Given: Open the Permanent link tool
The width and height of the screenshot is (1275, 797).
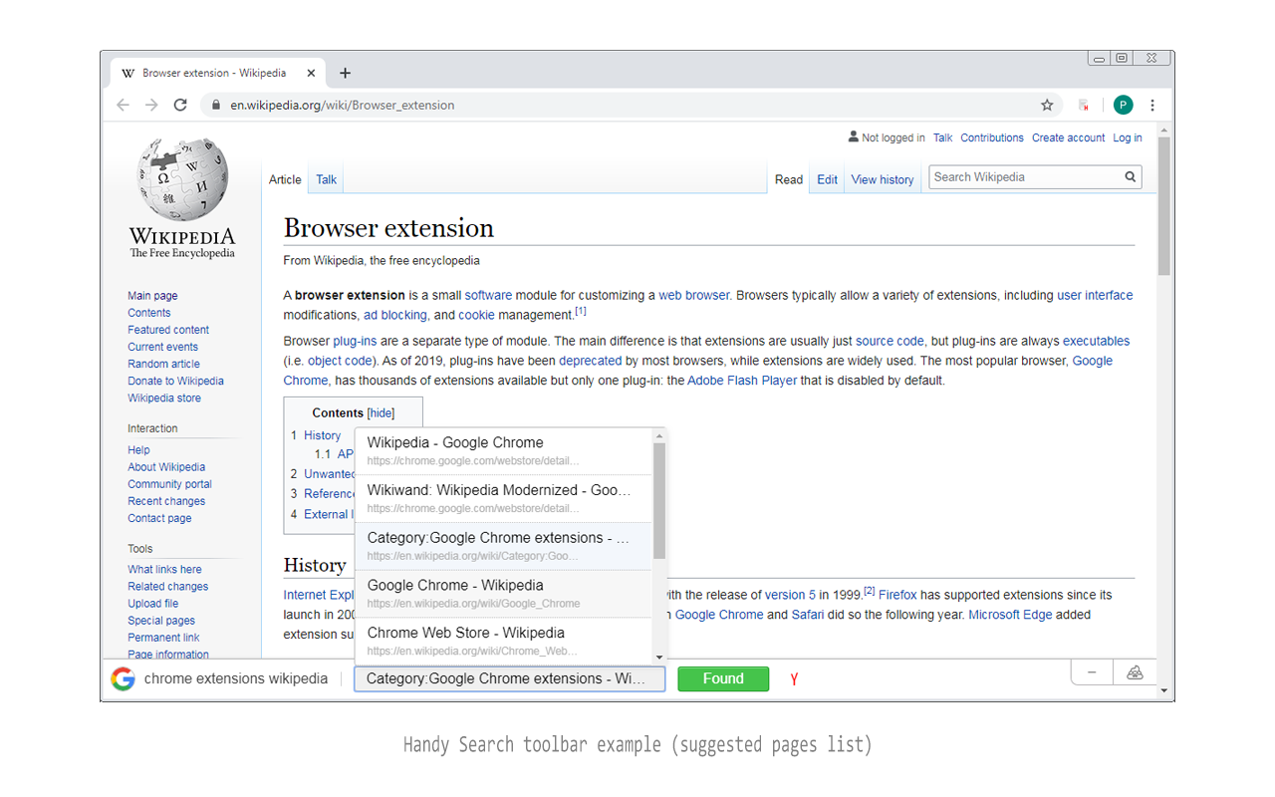Looking at the screenshot, I should (x=163, y=638).
